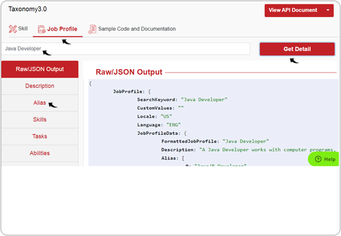Click the CustomValues line in JSON
341x236 pixels.
tap(160, 108)
